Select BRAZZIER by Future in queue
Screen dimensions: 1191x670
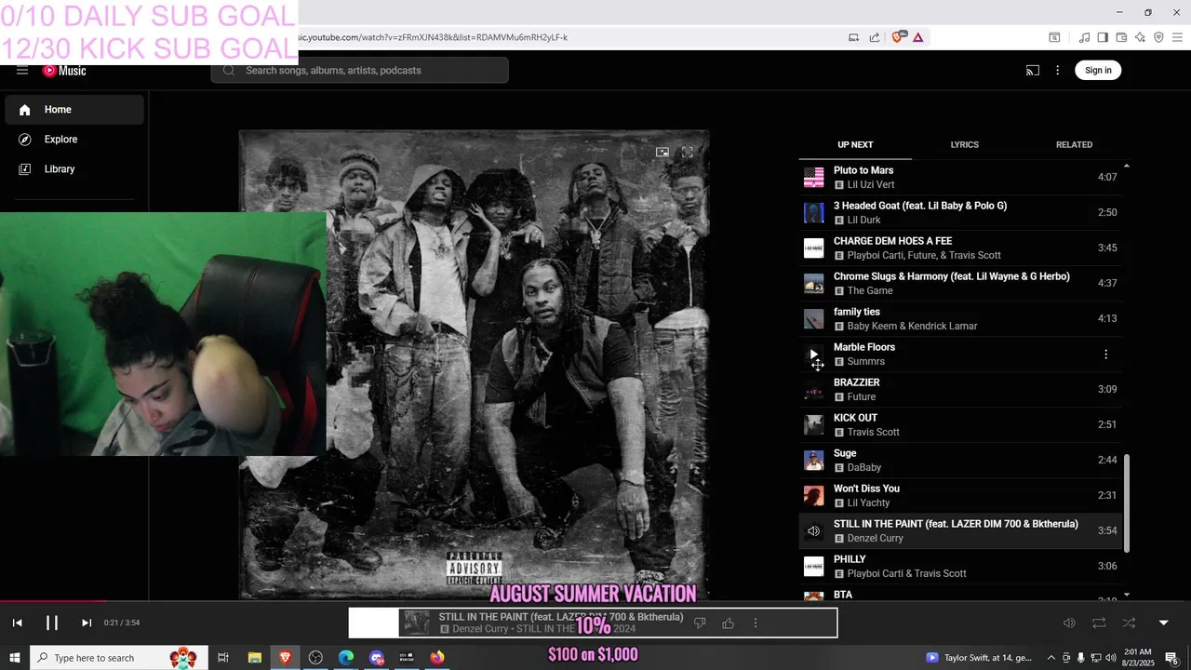962,389
